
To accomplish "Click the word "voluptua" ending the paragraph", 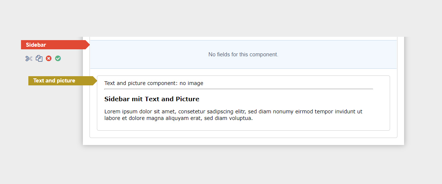I will click(x=239, y=118).
